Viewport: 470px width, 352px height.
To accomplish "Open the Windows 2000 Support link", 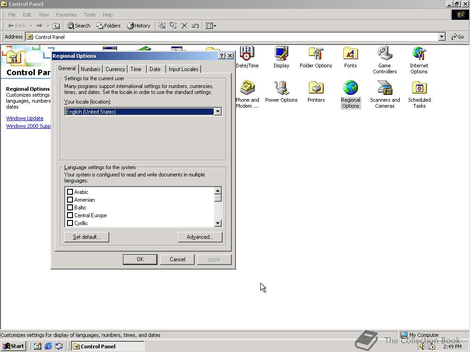I will click(28, 126).
